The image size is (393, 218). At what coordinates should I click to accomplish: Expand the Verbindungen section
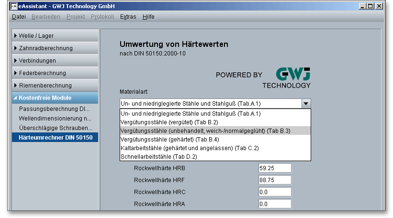54,61
